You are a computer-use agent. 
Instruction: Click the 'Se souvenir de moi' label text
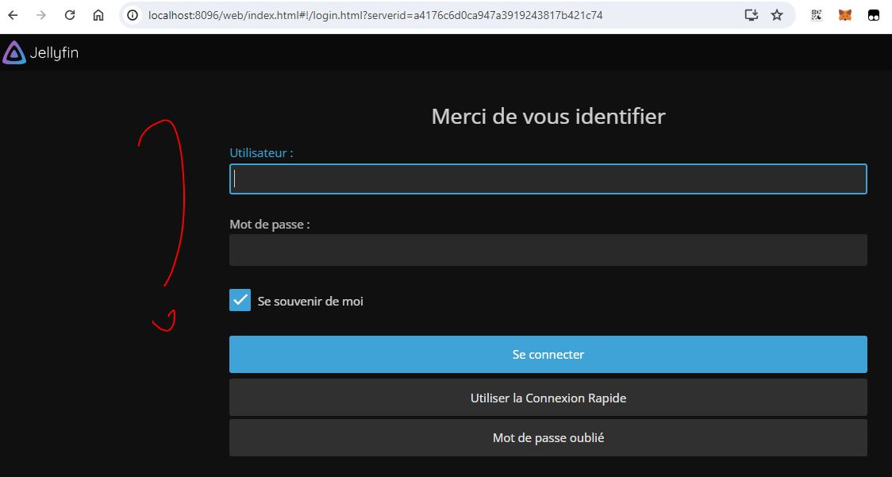pos(310,302)
